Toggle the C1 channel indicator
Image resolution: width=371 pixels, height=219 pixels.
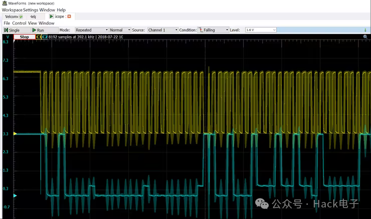pos(39,37)
